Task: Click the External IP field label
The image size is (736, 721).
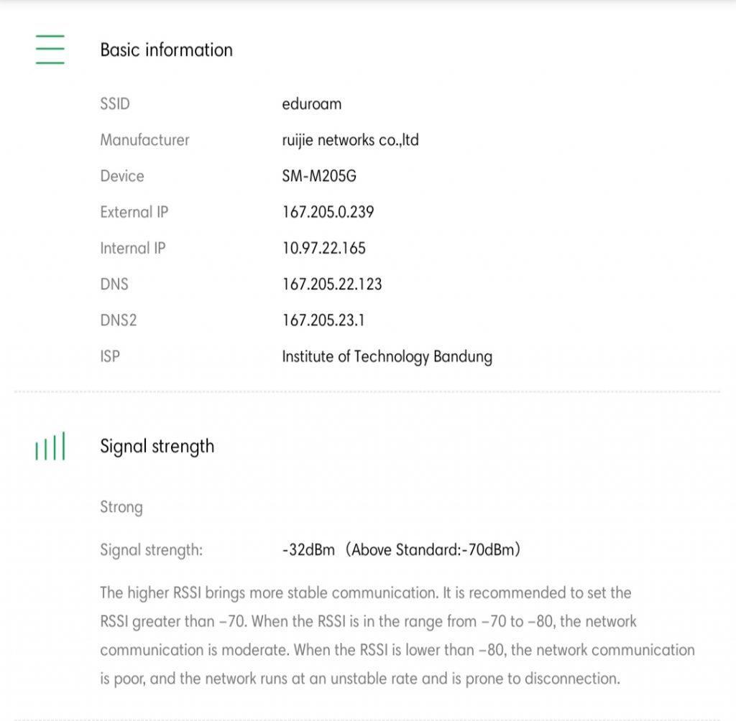Action: 134,212
